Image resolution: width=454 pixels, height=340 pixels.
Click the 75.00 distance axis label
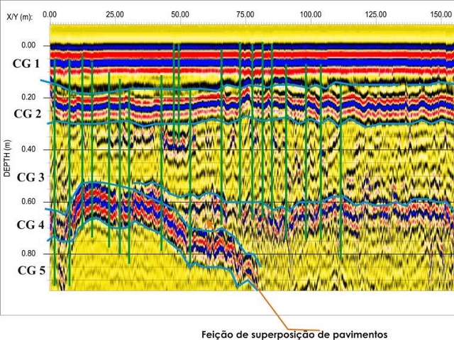pyautogui.click(x=245, y=14)
